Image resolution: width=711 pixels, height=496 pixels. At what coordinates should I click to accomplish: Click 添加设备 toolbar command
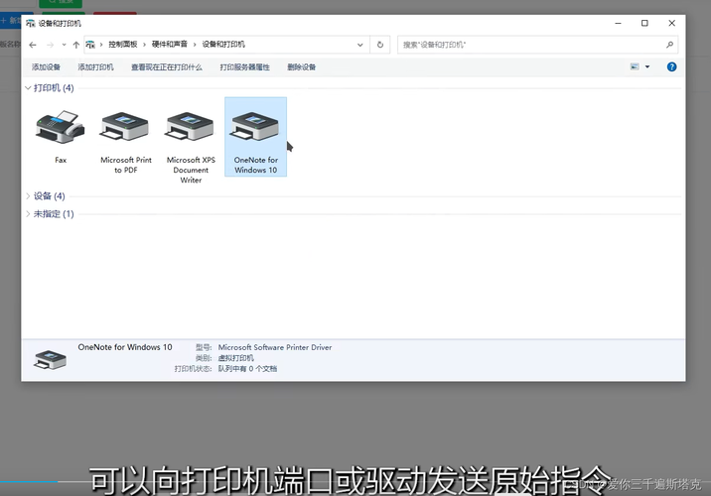pos(46,67)
